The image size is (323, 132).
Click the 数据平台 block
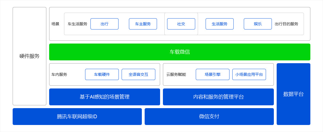point(293,94)
